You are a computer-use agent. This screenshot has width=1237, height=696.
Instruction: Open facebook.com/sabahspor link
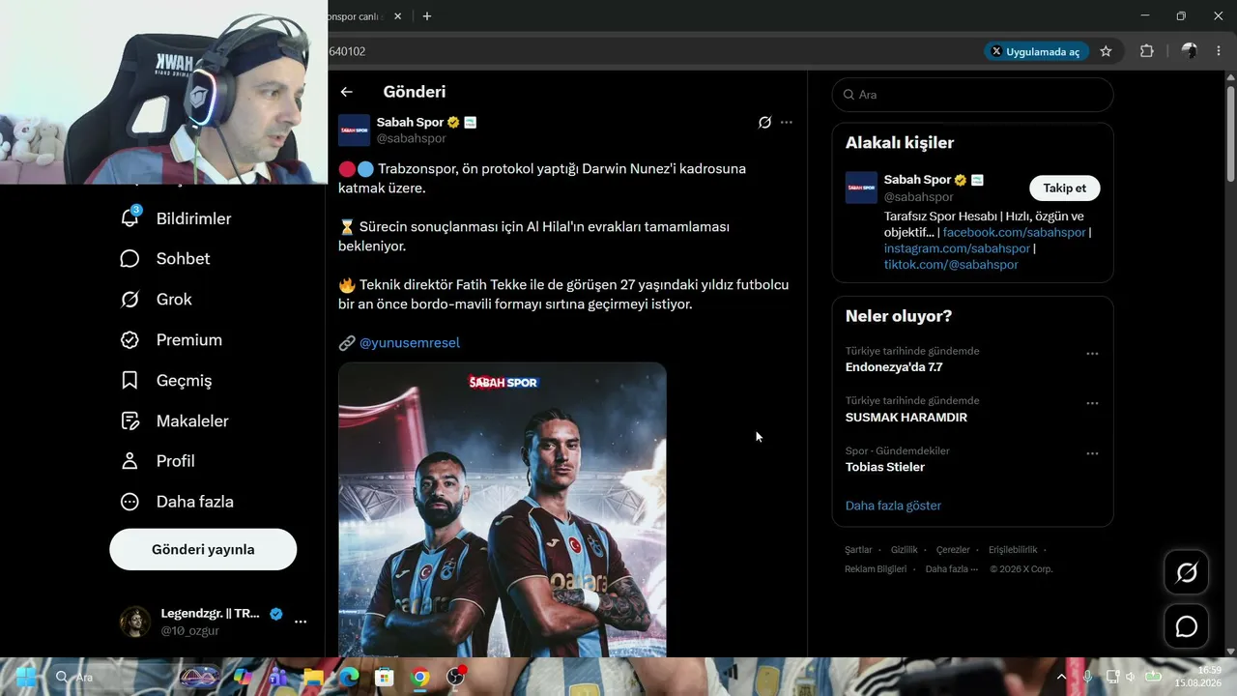pos(1015,233)
